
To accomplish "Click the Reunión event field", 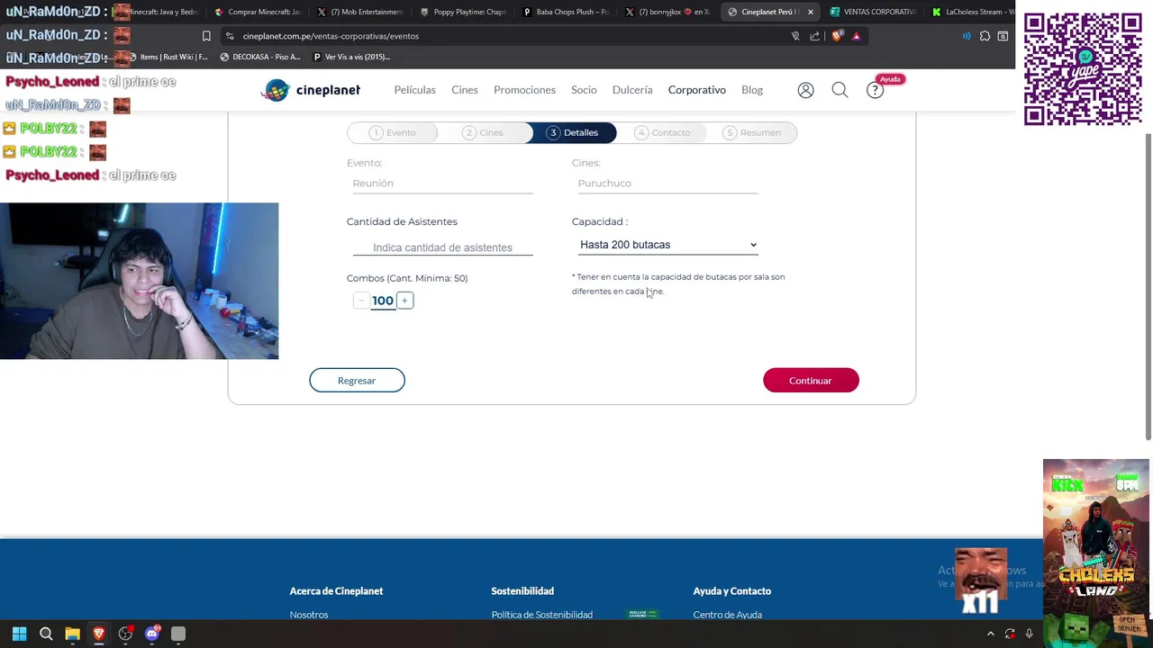I will coord(442,184).
